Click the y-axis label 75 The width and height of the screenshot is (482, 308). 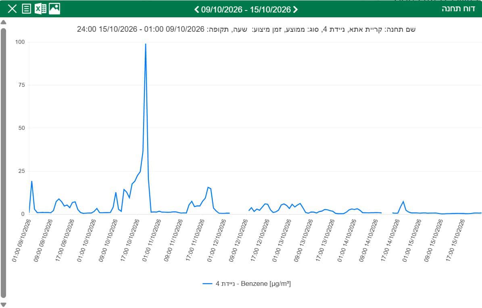coord(21,85)
